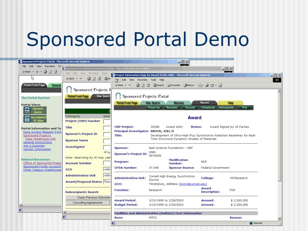Click the green Print pill button
The width and height of the screenshot is (308, 231).
245,108
